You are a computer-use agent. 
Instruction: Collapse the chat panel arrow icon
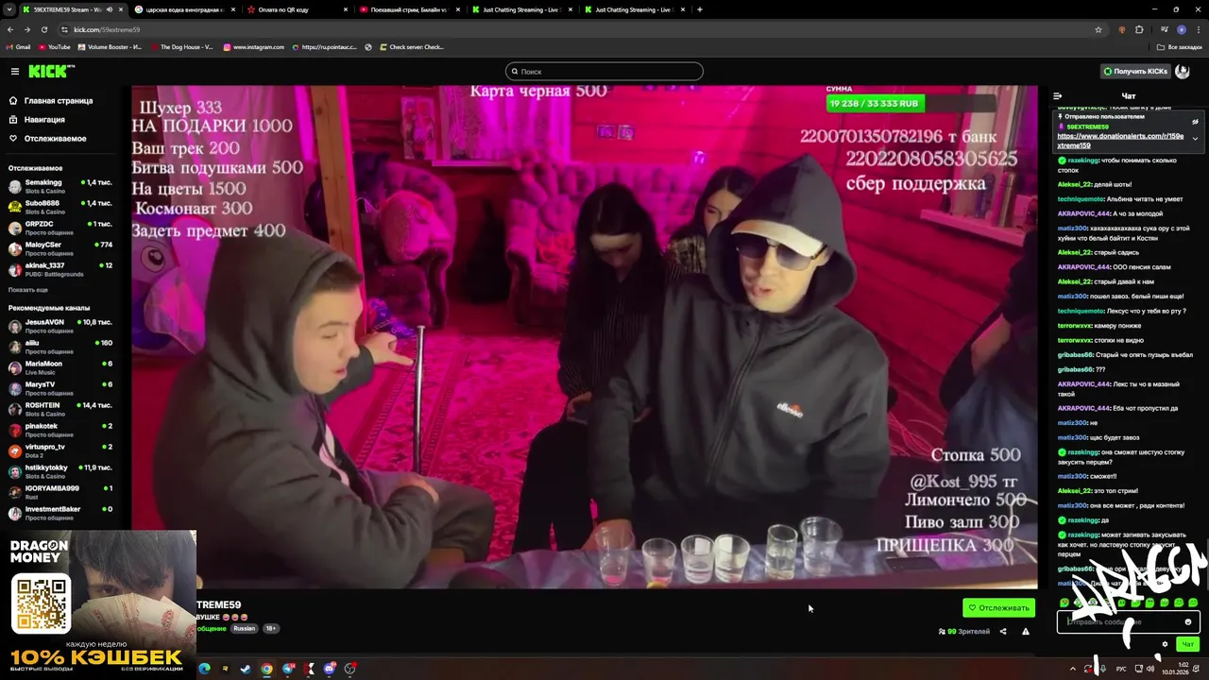point(1058,96)
